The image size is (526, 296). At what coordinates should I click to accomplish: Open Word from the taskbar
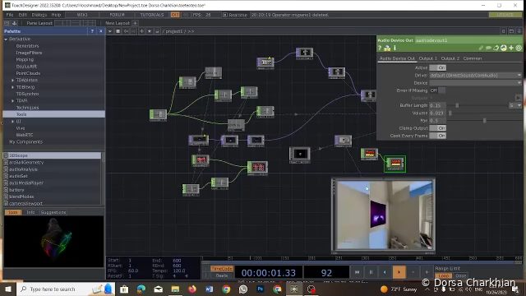click(x=210, y=289)
